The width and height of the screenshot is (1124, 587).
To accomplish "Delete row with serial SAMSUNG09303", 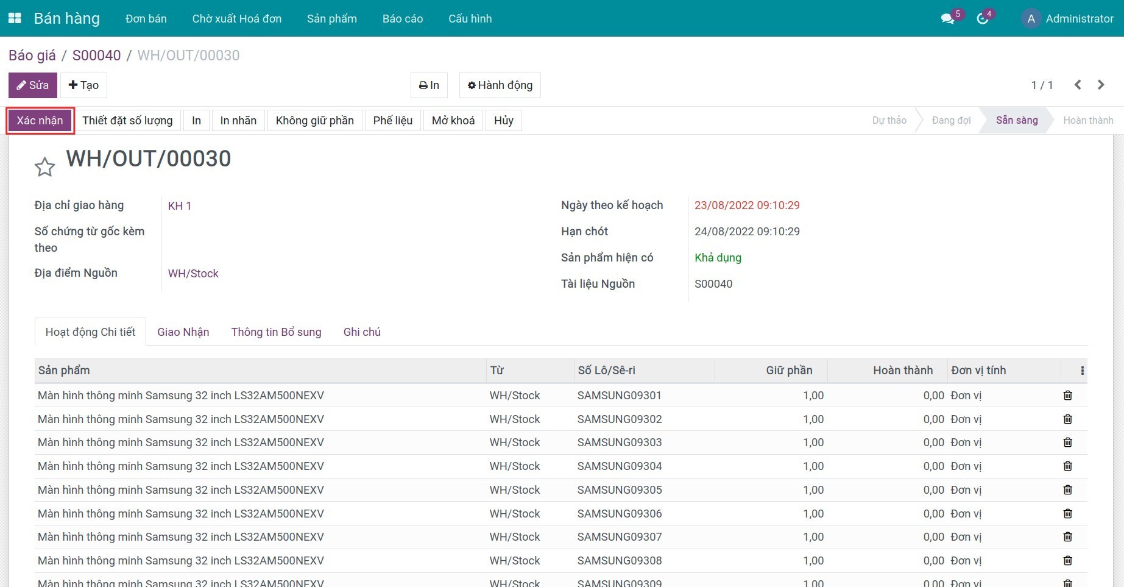I will click(x=1068, y=443).
